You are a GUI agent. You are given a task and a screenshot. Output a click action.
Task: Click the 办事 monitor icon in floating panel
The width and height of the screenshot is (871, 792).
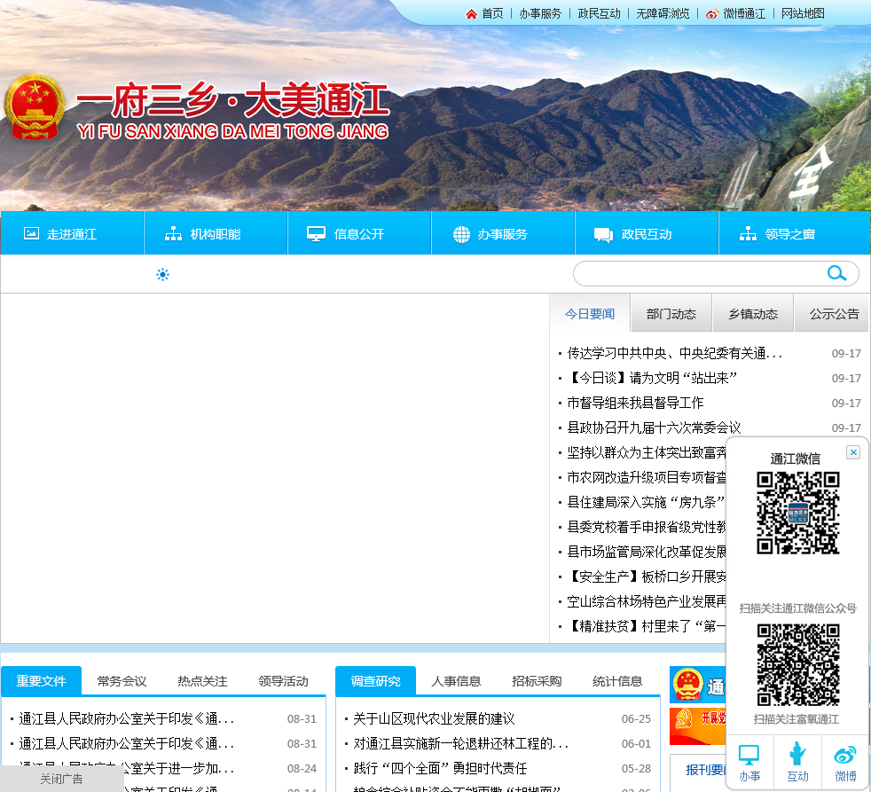pos(749,755)
